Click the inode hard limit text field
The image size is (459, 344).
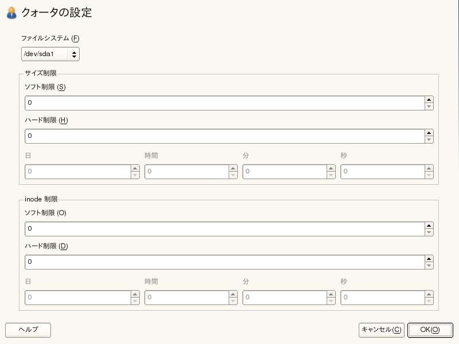pyautogui.click(x=225, y=262)
